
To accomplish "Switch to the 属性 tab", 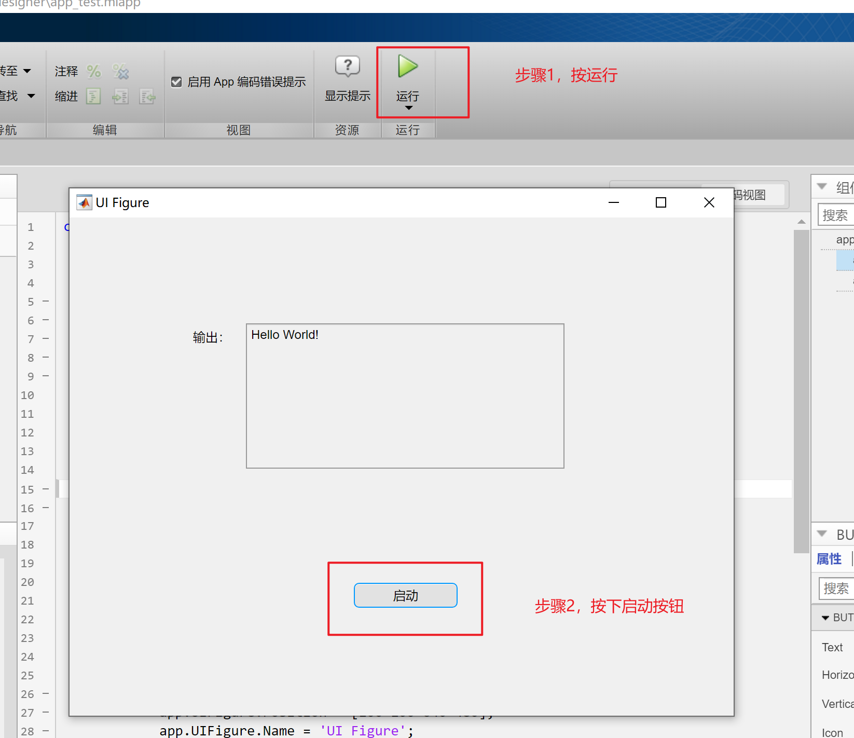I will (829, 558).
